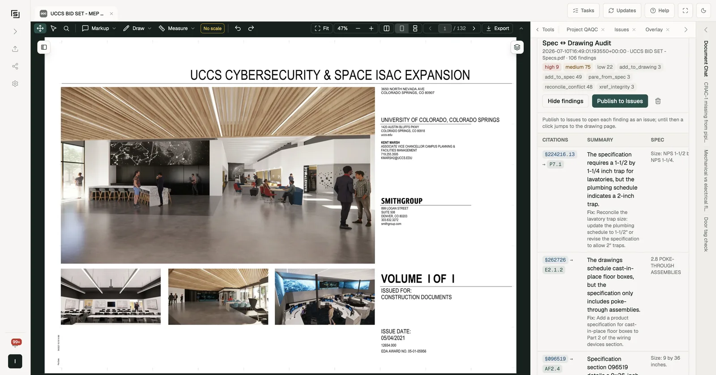Enter fullscreen mode

coord(685,10)
